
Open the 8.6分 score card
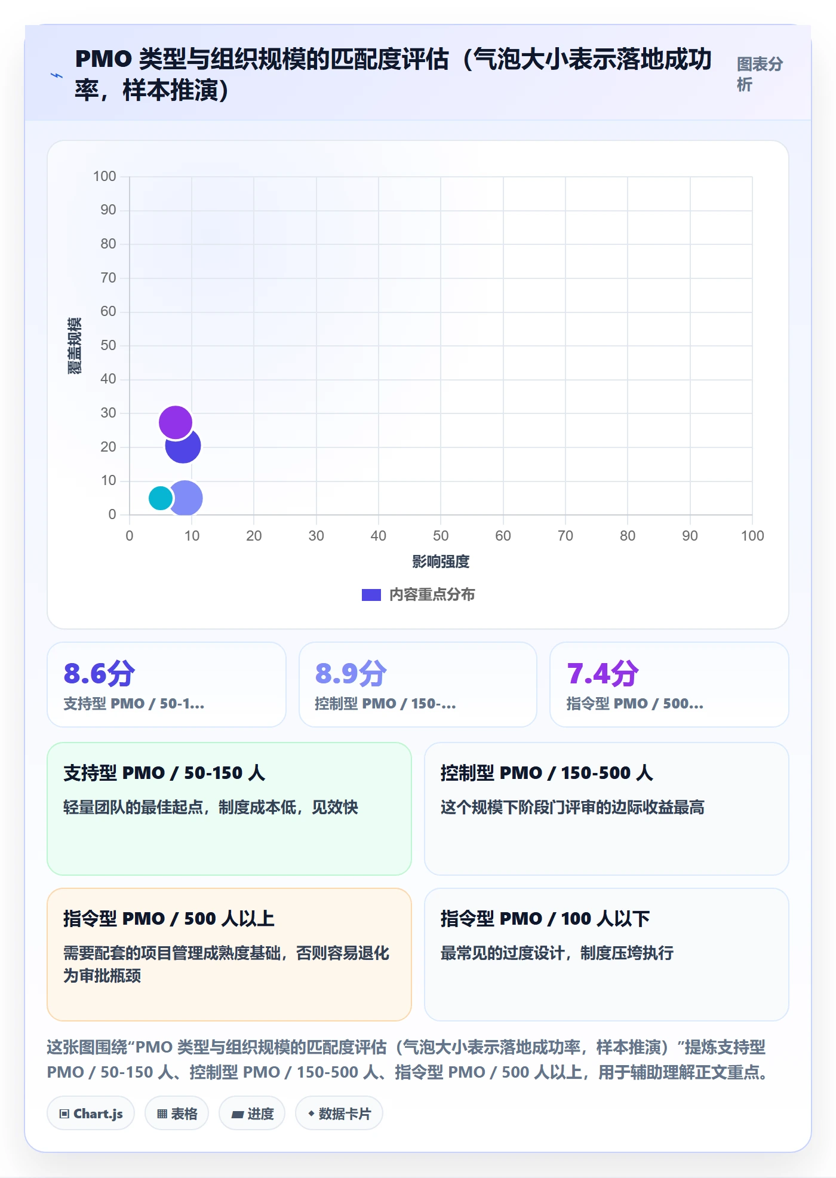pos(167,685)
